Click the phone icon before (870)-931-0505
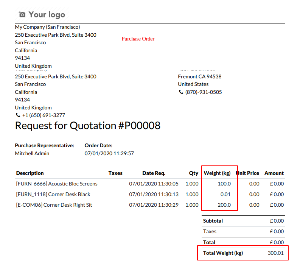Viewport: 300px width, 265px height. pyautogui.click(x=181, y=92)
